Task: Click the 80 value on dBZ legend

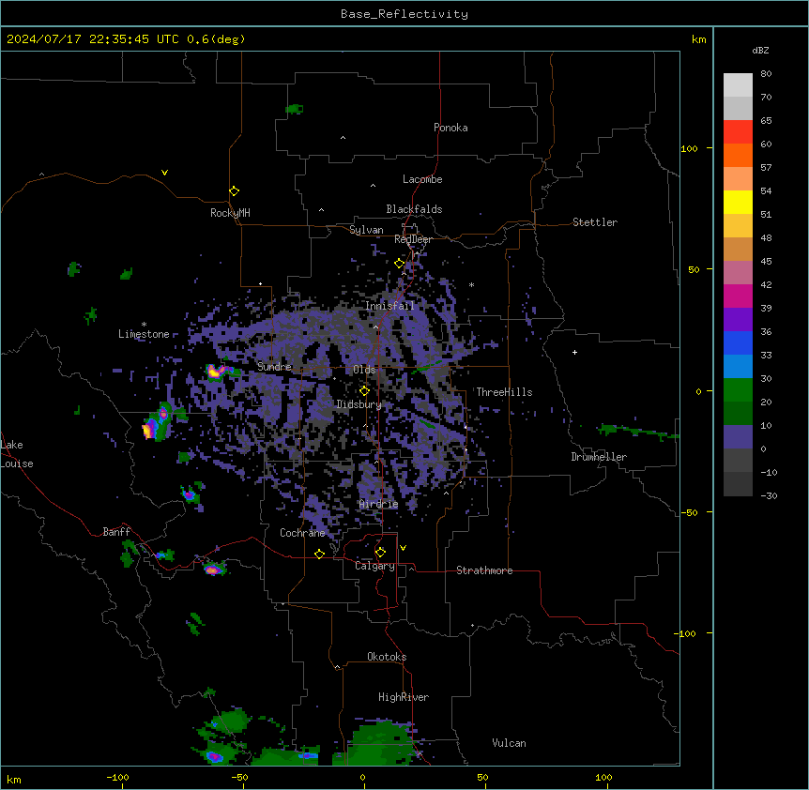Action: pyautogui.click(x=766, y=74)
